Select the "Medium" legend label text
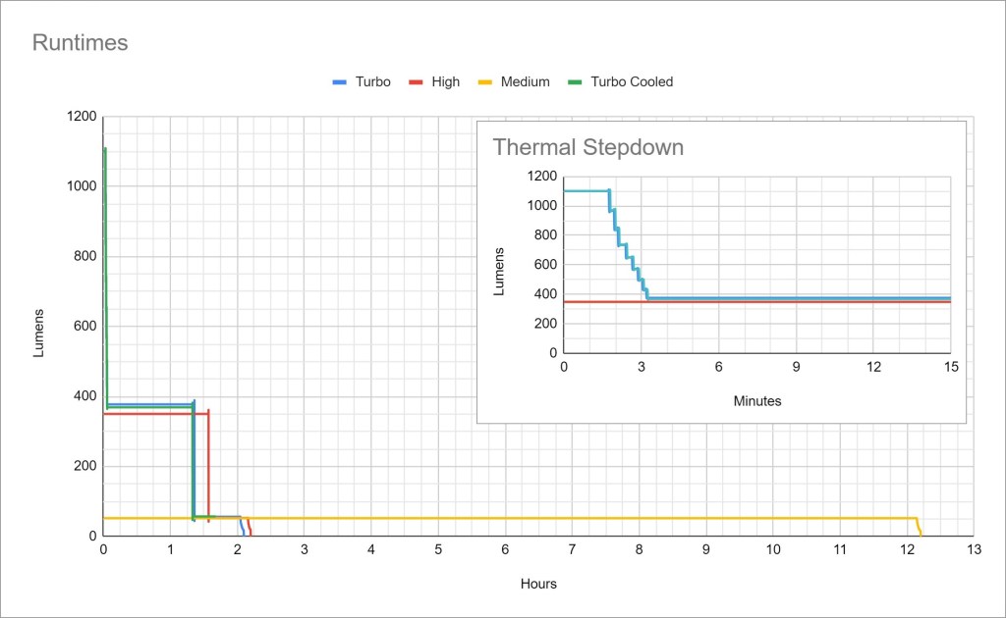This screenshot has width=1006, height=618. coord(525,82)
